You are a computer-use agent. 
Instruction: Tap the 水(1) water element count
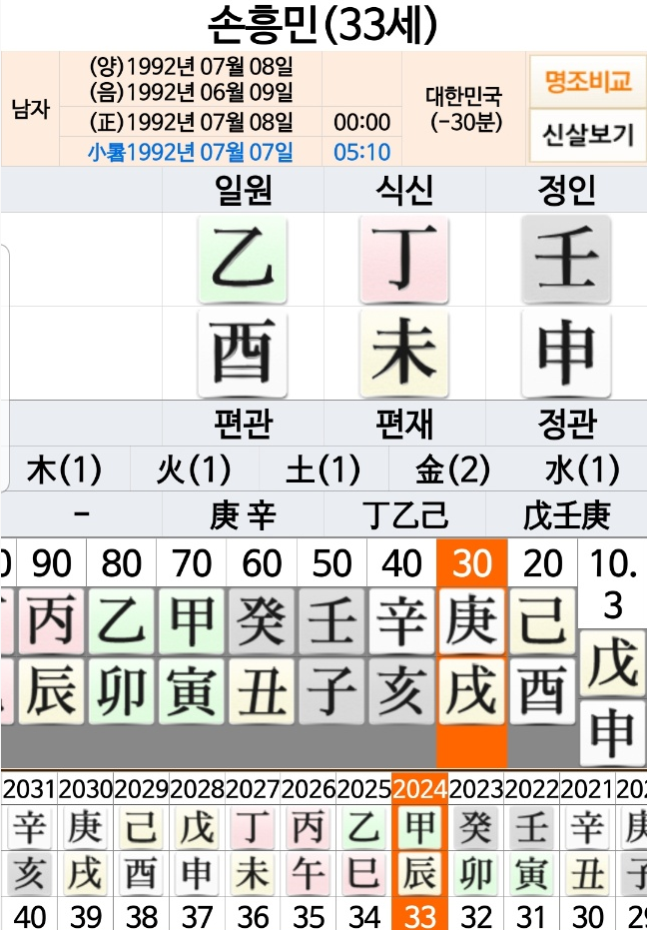[582, 469]
